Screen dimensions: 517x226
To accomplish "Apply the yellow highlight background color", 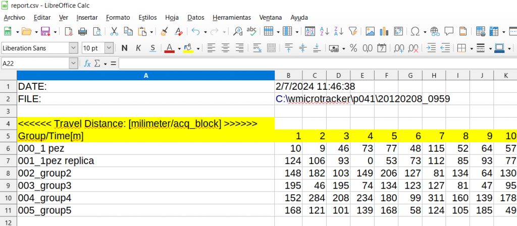I will [x=188, y=48].
